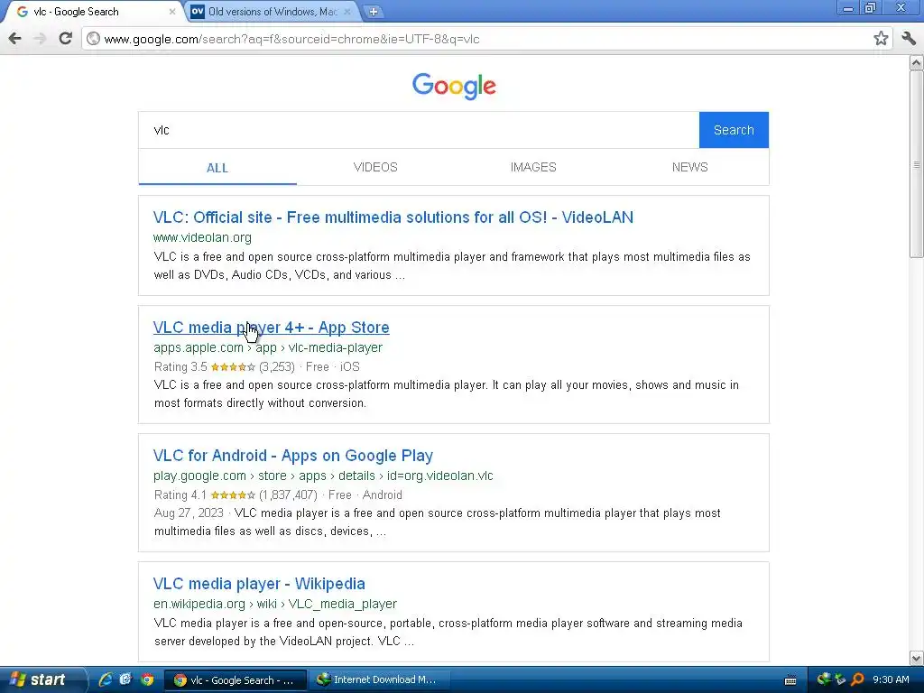Click the Google logo
This screenshot has height=693, width=924.
point(454,86)
